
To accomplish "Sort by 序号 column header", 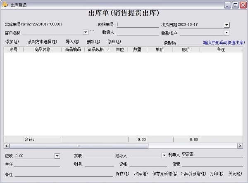I will [x=14, y=49].
